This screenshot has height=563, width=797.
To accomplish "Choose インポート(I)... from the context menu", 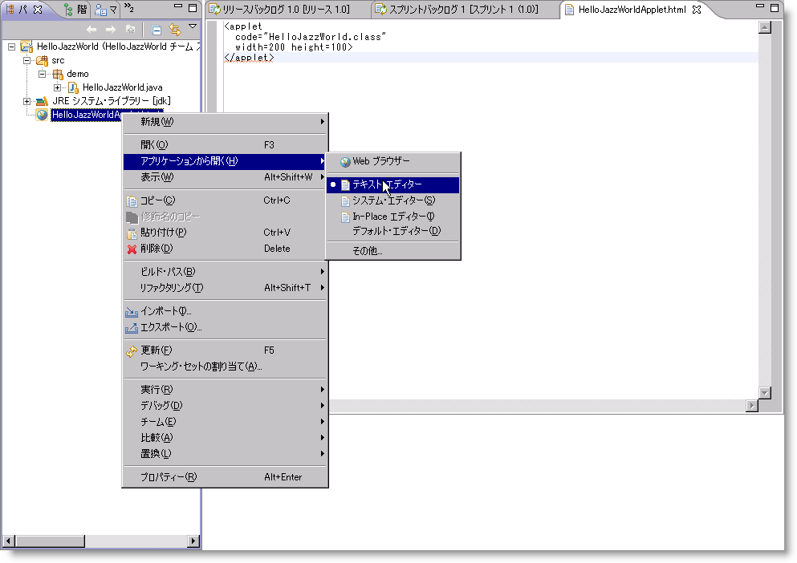I will (x=226, y=311).
